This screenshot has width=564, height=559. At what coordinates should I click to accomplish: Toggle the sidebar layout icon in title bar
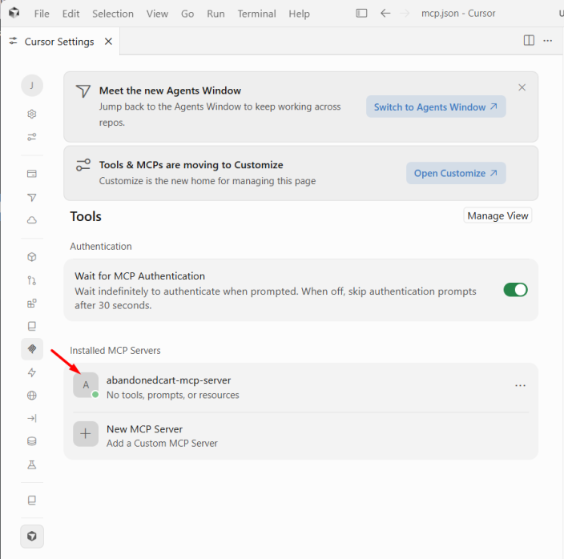click(x=361, y=14)
